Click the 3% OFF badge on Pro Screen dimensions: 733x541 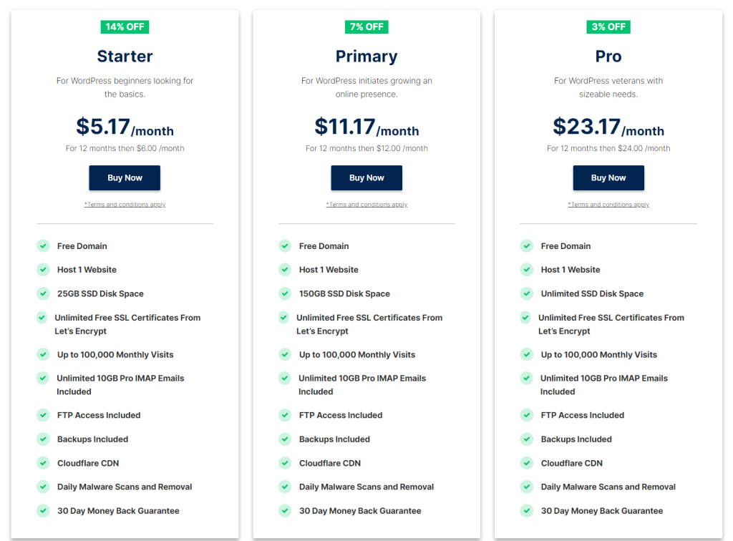point(608,27)
